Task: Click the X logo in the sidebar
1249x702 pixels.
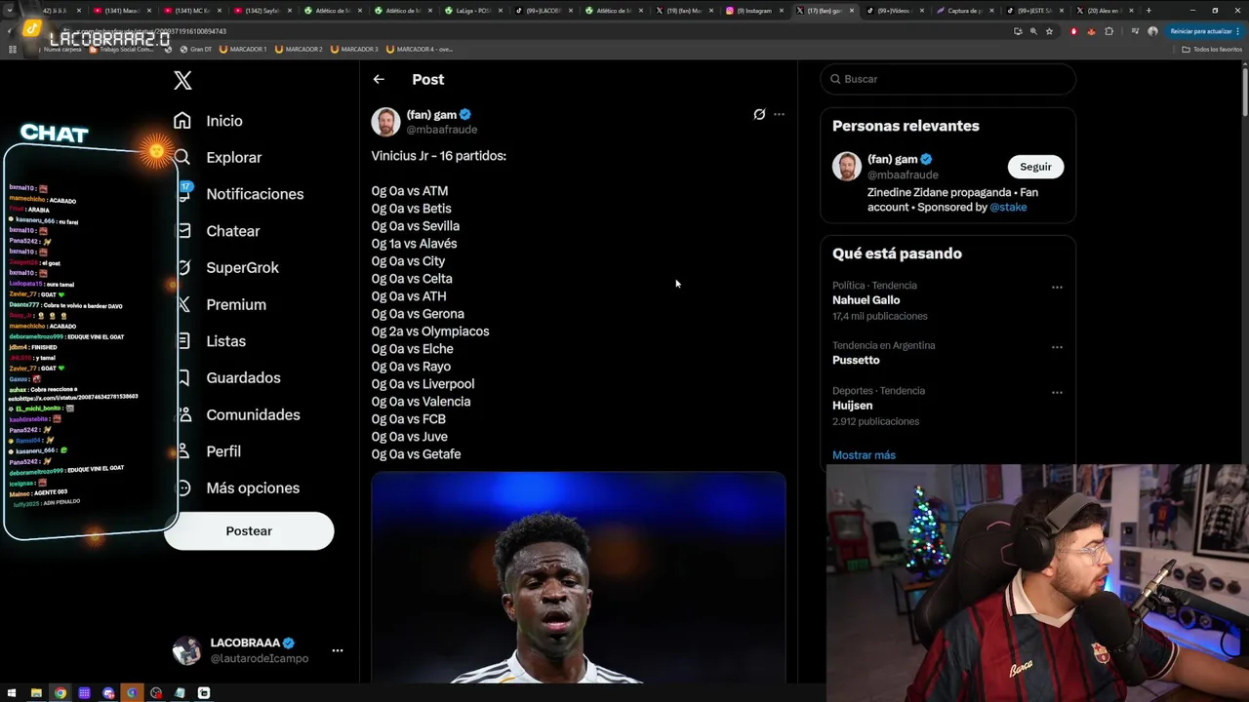Action: [x=182, y=80]
